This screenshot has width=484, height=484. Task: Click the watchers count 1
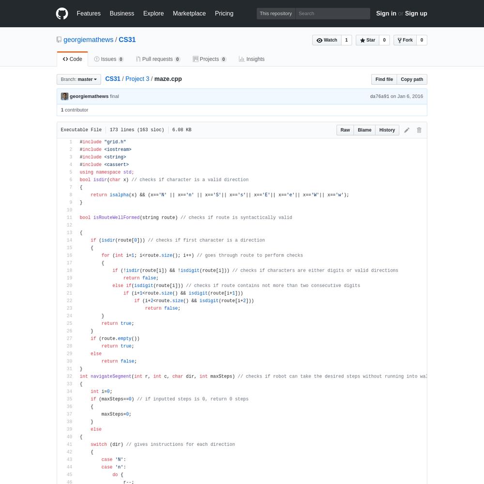pyautogui.click(x=347, y=40)
